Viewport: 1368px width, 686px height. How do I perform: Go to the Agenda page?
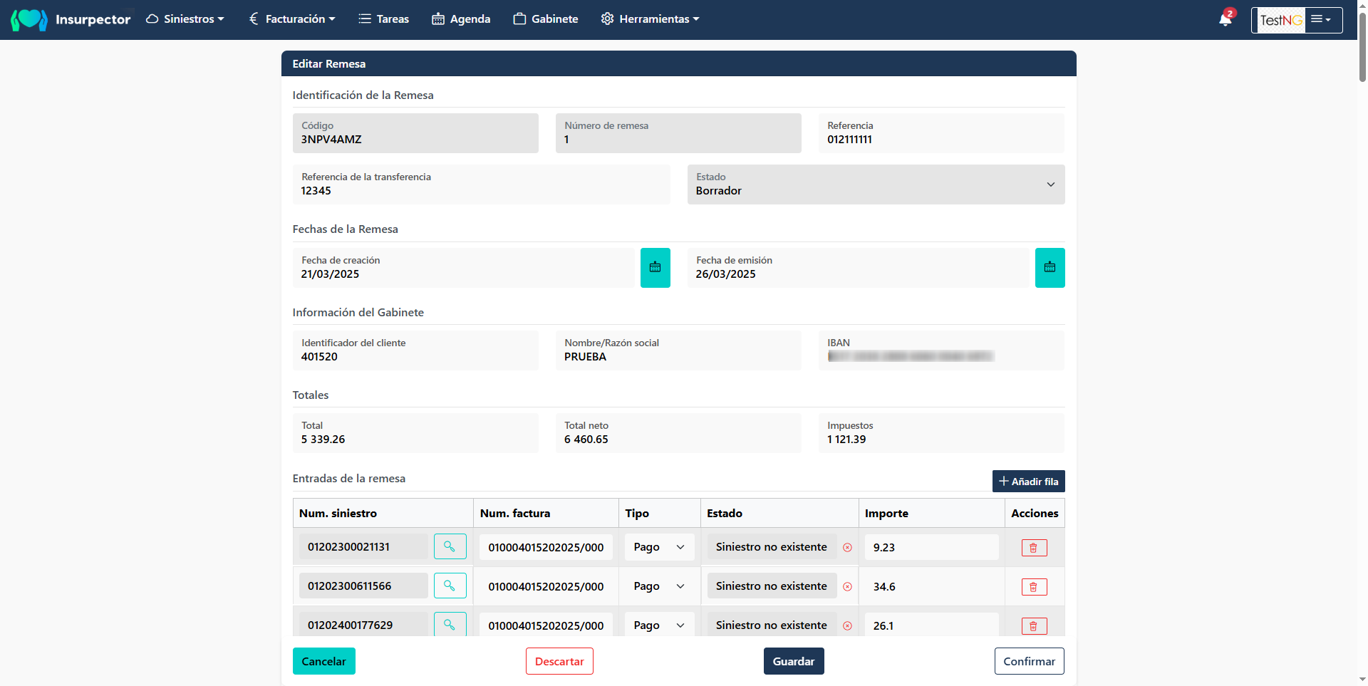coord(461,19)
